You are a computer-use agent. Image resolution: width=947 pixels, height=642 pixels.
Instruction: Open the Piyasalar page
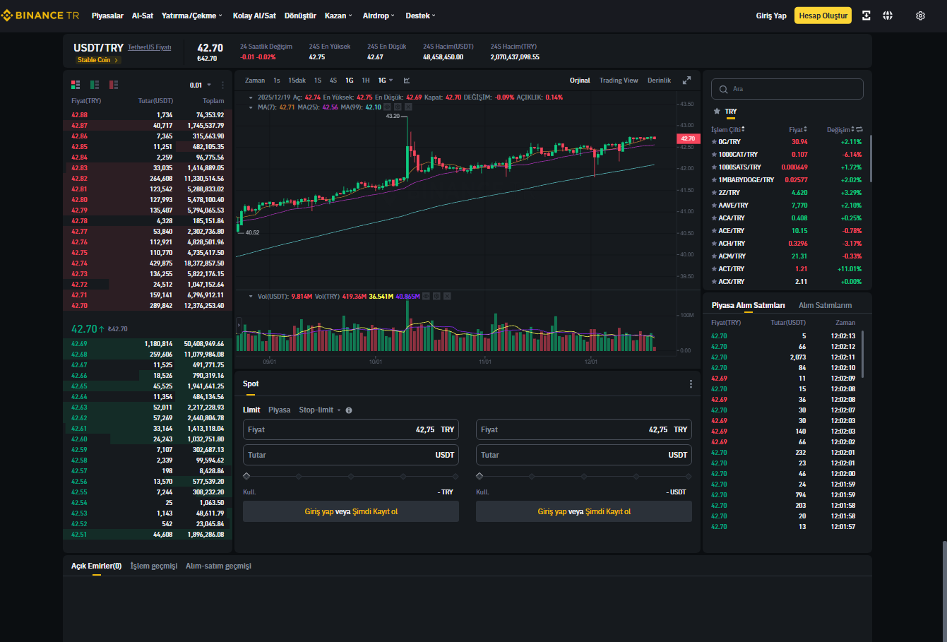coord(107,16)
